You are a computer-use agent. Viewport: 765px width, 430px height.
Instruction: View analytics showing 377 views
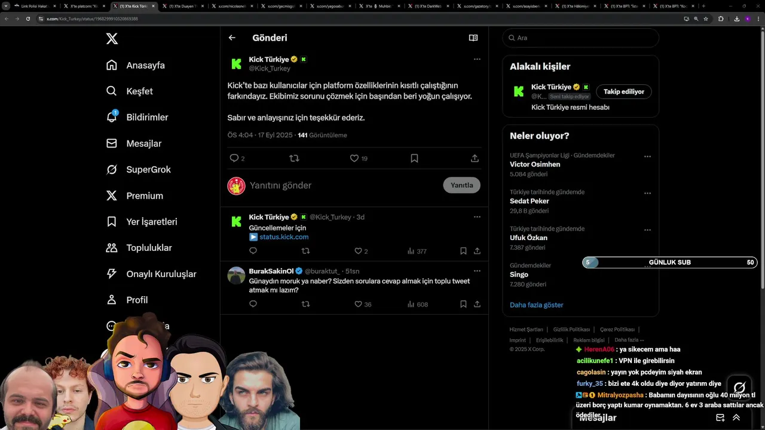point(417,251)
